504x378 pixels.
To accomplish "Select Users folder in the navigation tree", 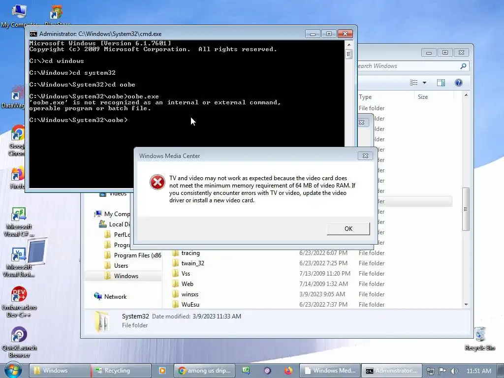I will [116, 265].
